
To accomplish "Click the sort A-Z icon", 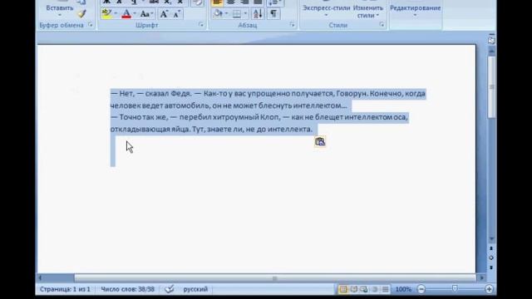I will click(x=258, y=14).
